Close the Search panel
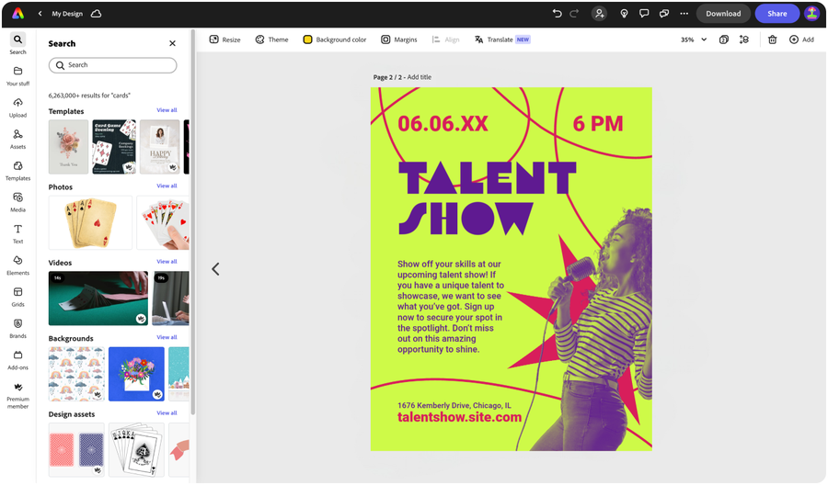 [172, 43]
